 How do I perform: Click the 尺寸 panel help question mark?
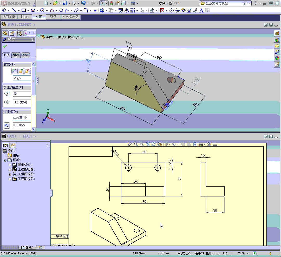pos(32,39)
